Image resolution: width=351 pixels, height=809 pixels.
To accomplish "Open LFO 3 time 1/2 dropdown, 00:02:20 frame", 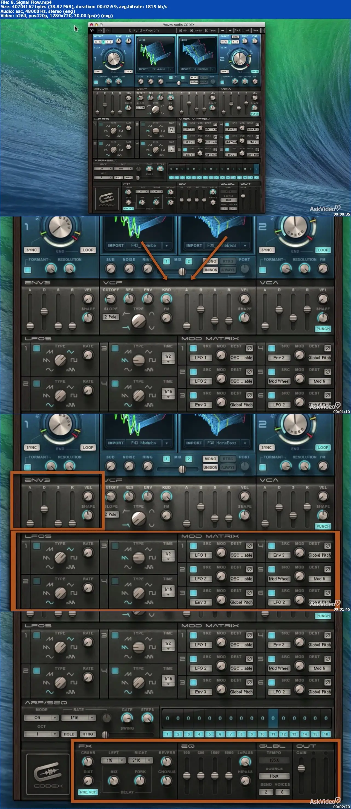I will tap(168, 645).
